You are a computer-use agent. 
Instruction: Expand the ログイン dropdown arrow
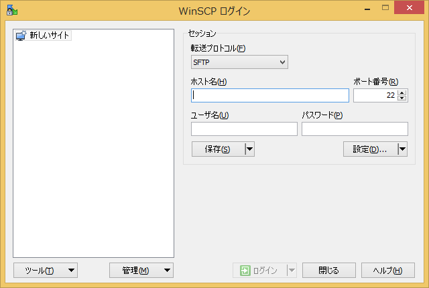(292, 271)
